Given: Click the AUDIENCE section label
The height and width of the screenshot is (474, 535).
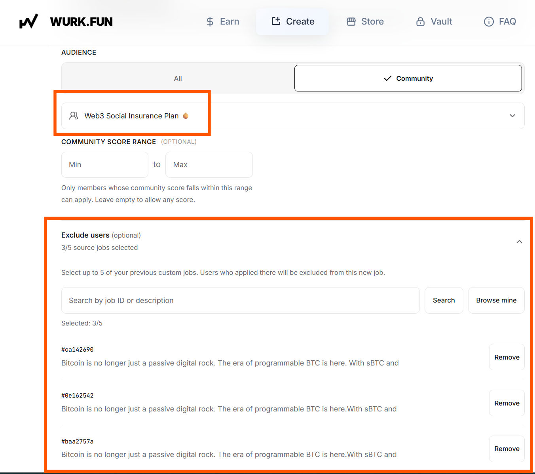Looking at the screenshot, I should (x=79, y=52).
